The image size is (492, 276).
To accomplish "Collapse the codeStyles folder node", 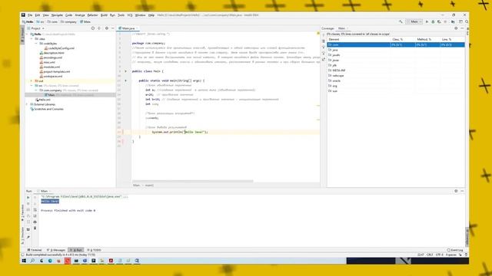I will pos(36,44).
